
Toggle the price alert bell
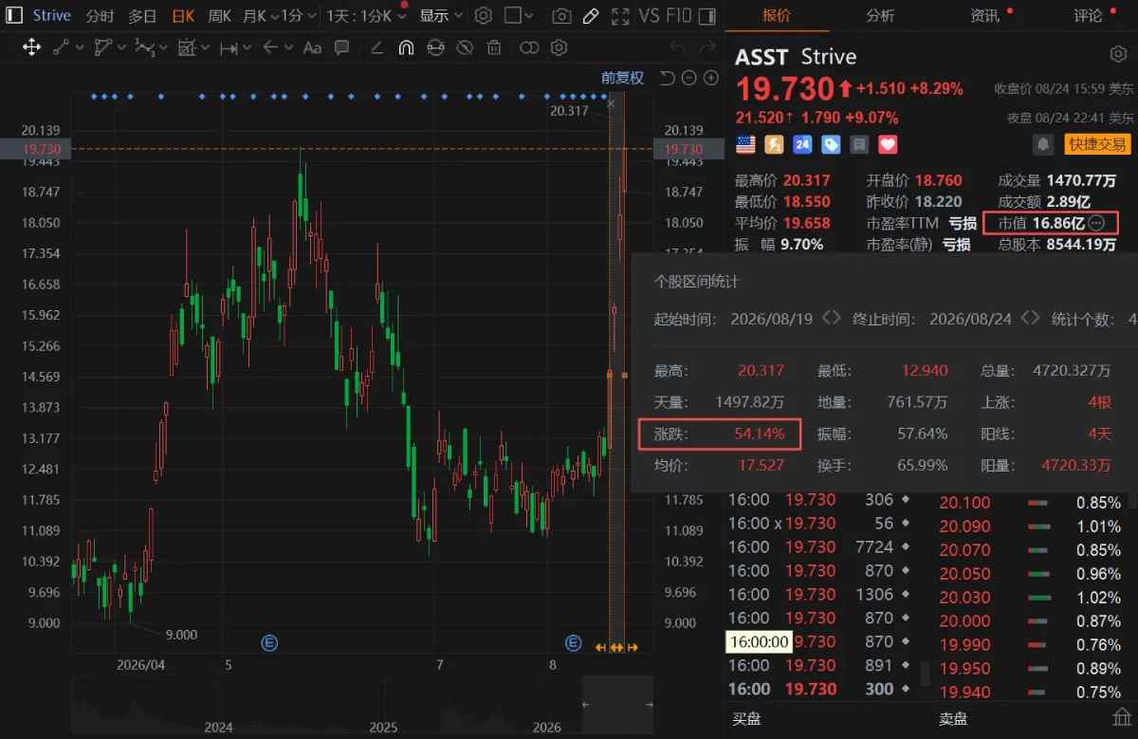point(1043,144)
